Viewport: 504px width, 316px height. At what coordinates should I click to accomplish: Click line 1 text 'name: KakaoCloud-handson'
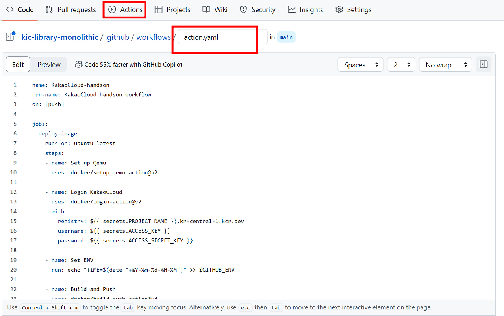click(x=71, y=85)
